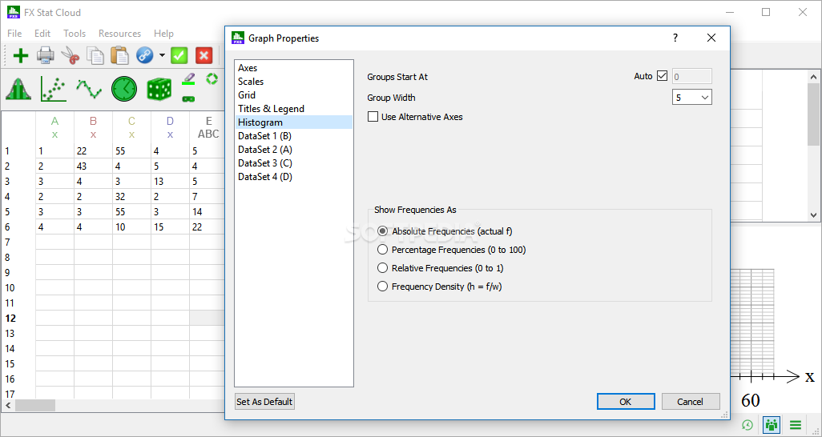
Task: Expand the arrow next to link icon
Action: 162,55
